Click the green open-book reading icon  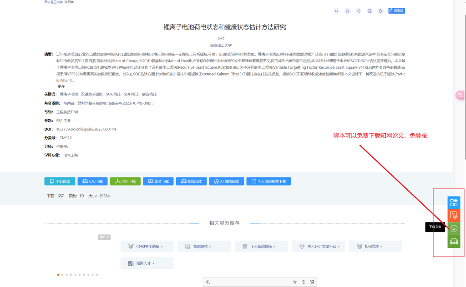[454, 241]
